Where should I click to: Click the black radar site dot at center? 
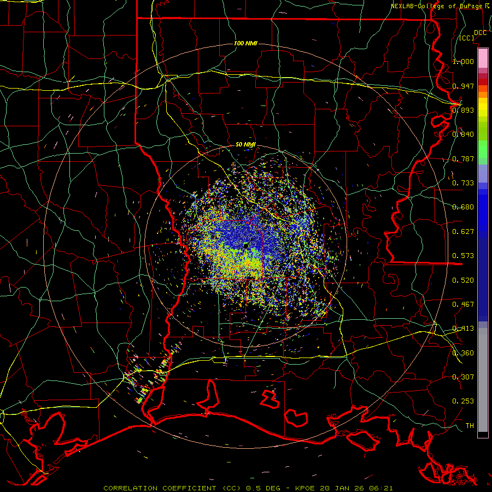click(x=246, y=245)
